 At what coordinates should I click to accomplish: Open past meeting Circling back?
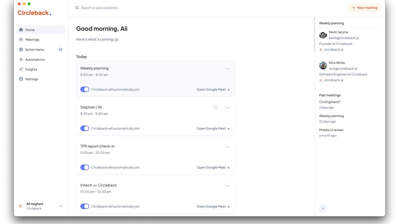point(330,102)
